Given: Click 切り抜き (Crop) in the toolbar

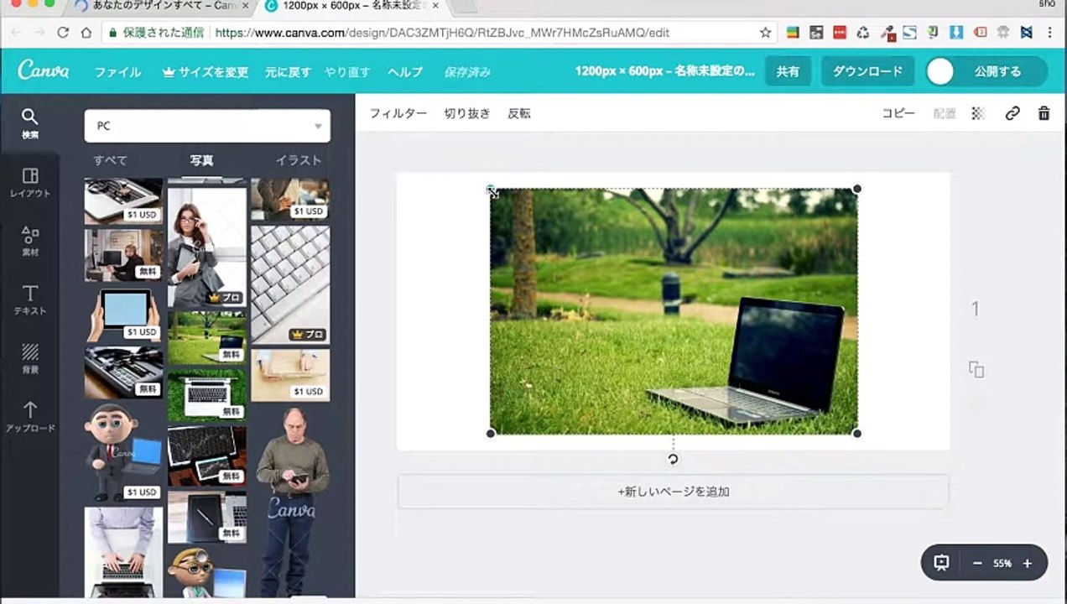Looking at the screenshot, I should (x=467, y=113).
